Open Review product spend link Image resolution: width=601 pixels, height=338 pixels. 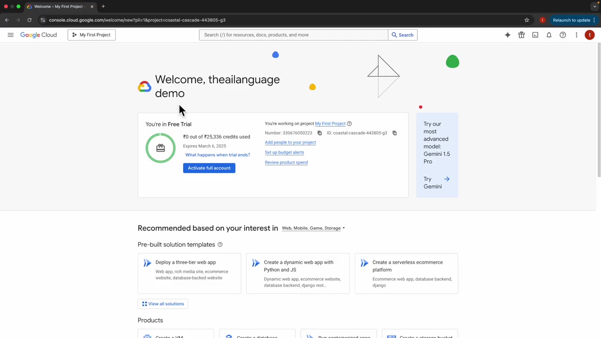[x=286, y=162]
